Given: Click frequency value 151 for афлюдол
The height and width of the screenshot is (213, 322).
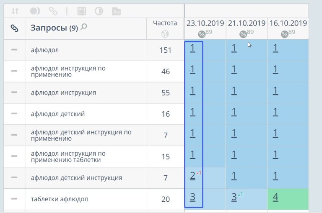Looking at the screenshot, I should [x=165, y=50].
